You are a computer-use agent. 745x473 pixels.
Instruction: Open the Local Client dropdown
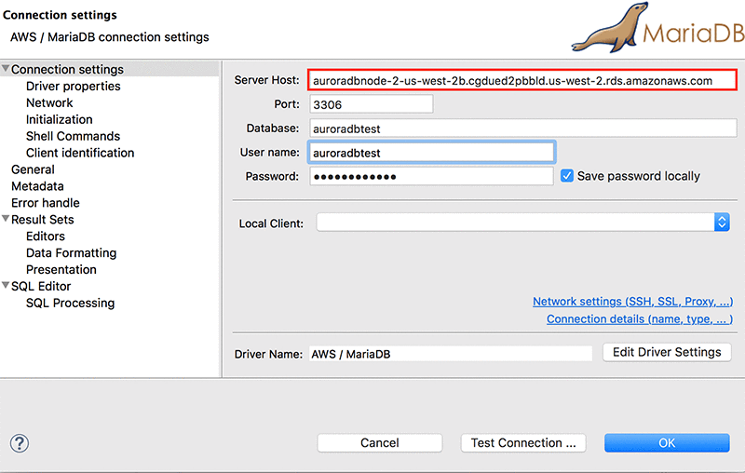(722, 222)
